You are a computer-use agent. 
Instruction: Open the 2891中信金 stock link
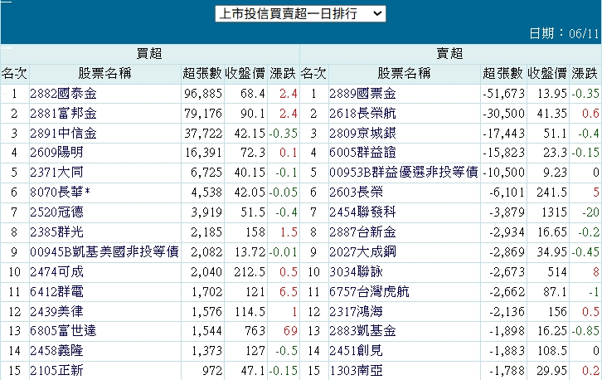coord(63,134)
